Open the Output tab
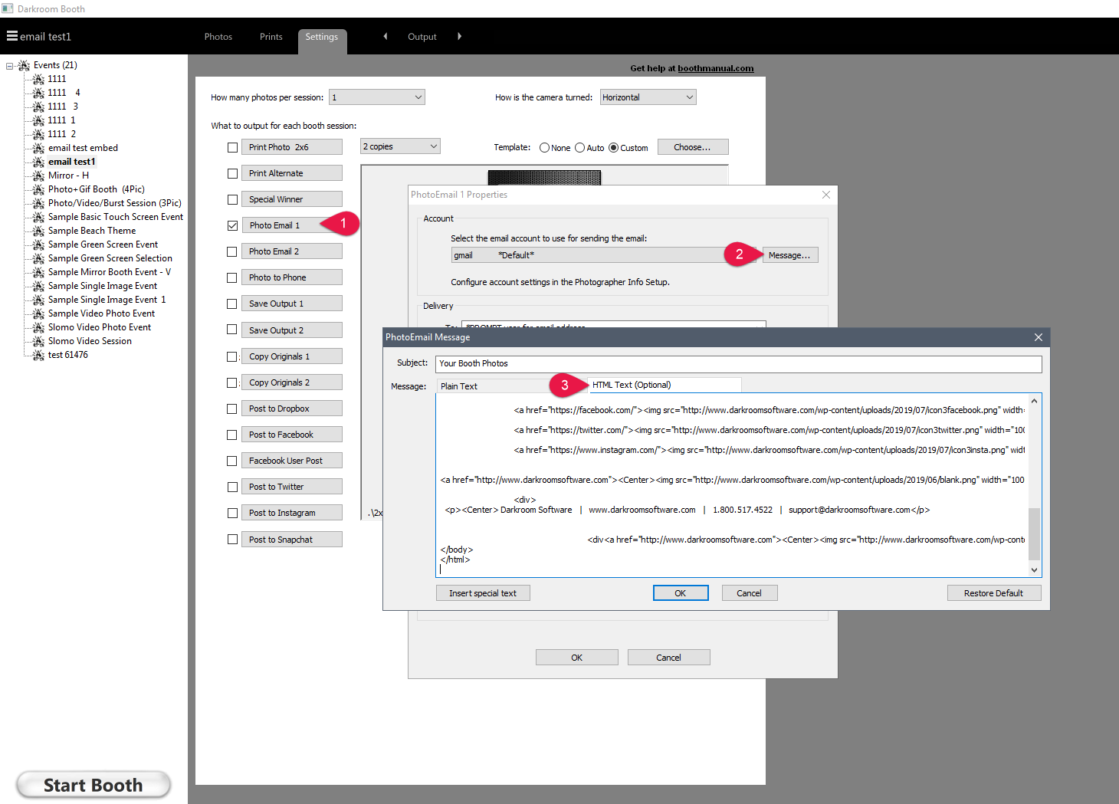This screenshot has height=804, width=1119. (x=422, y=37)
